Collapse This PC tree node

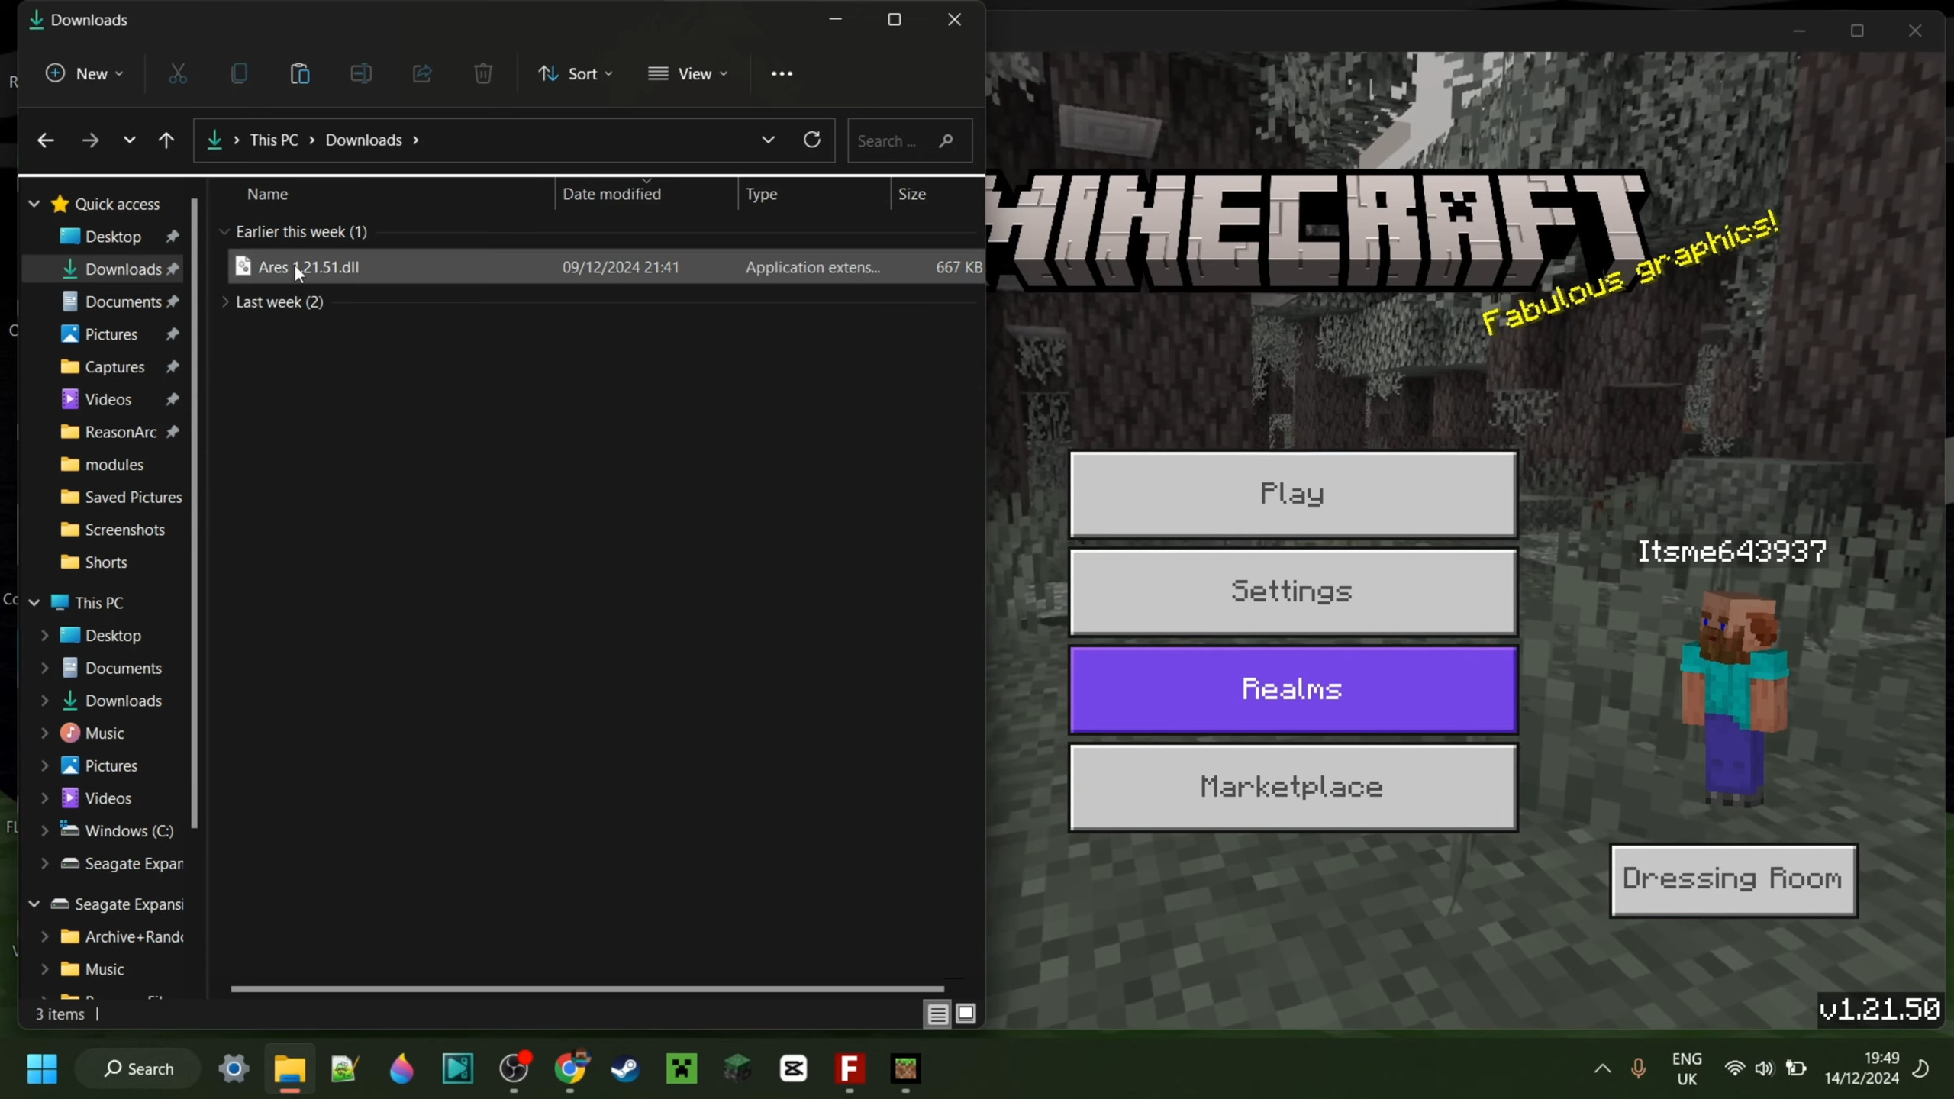pyautogui.click(x=34, y=602)
